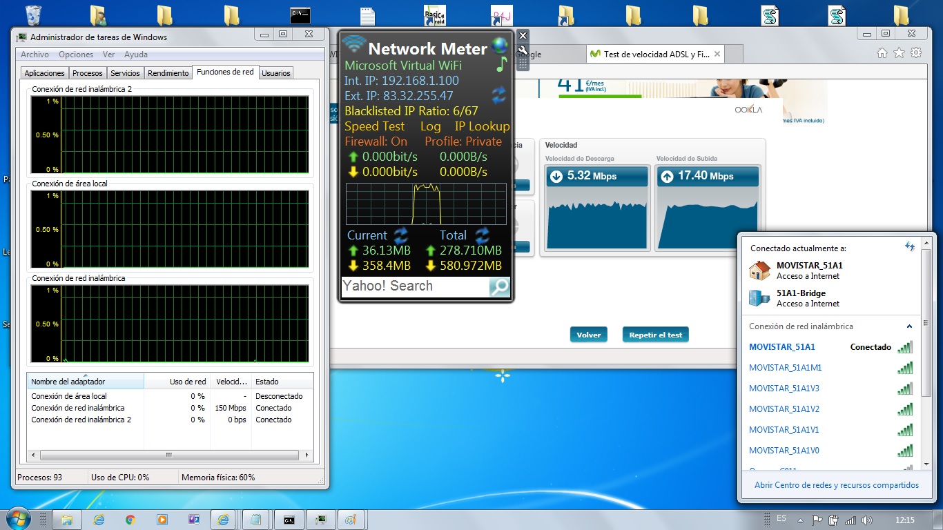Viewport: 943px width, 530px height.
Task: Click the refresh networks icon in flyout
Action: click(910, 246)
